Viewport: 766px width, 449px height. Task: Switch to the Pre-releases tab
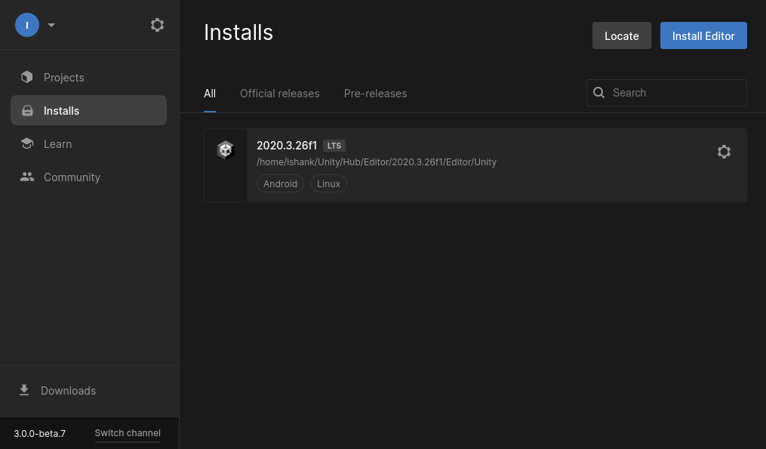375,94
